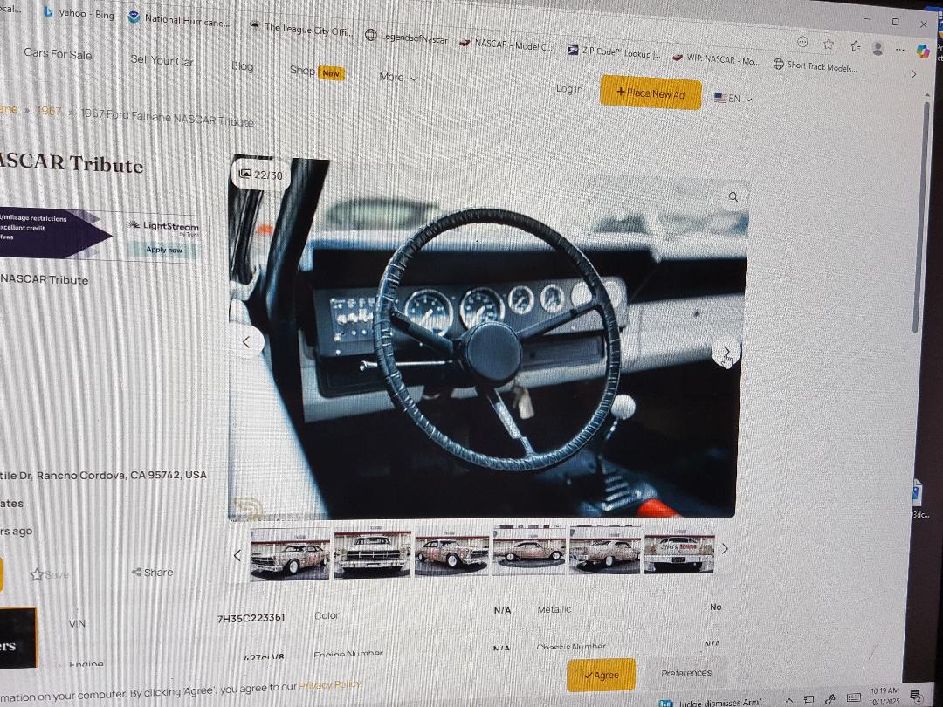Open the taskbar notification icon

(917, 697)
